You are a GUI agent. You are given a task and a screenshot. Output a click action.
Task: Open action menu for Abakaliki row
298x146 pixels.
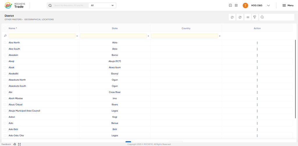[x=257, y=74]
